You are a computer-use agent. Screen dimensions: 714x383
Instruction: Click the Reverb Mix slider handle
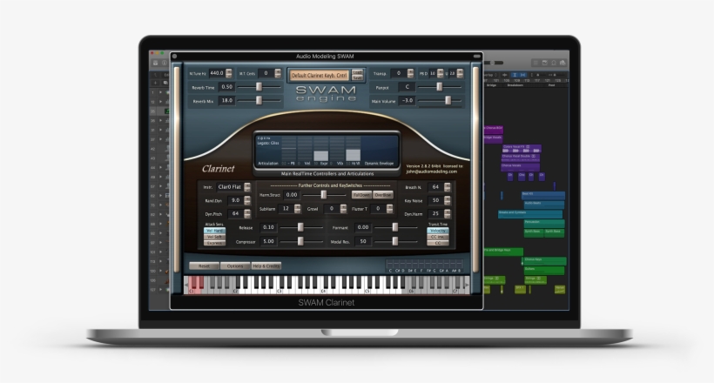click(x=259, y=100)
